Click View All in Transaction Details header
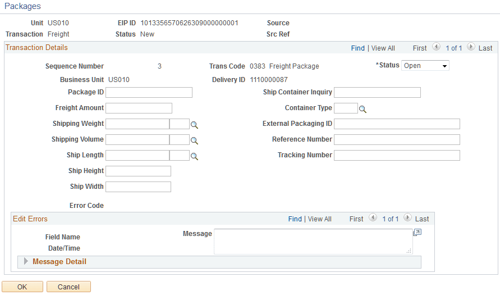Image resolution: width=500 pixels, height=295 pixels. tap(383, 48)
